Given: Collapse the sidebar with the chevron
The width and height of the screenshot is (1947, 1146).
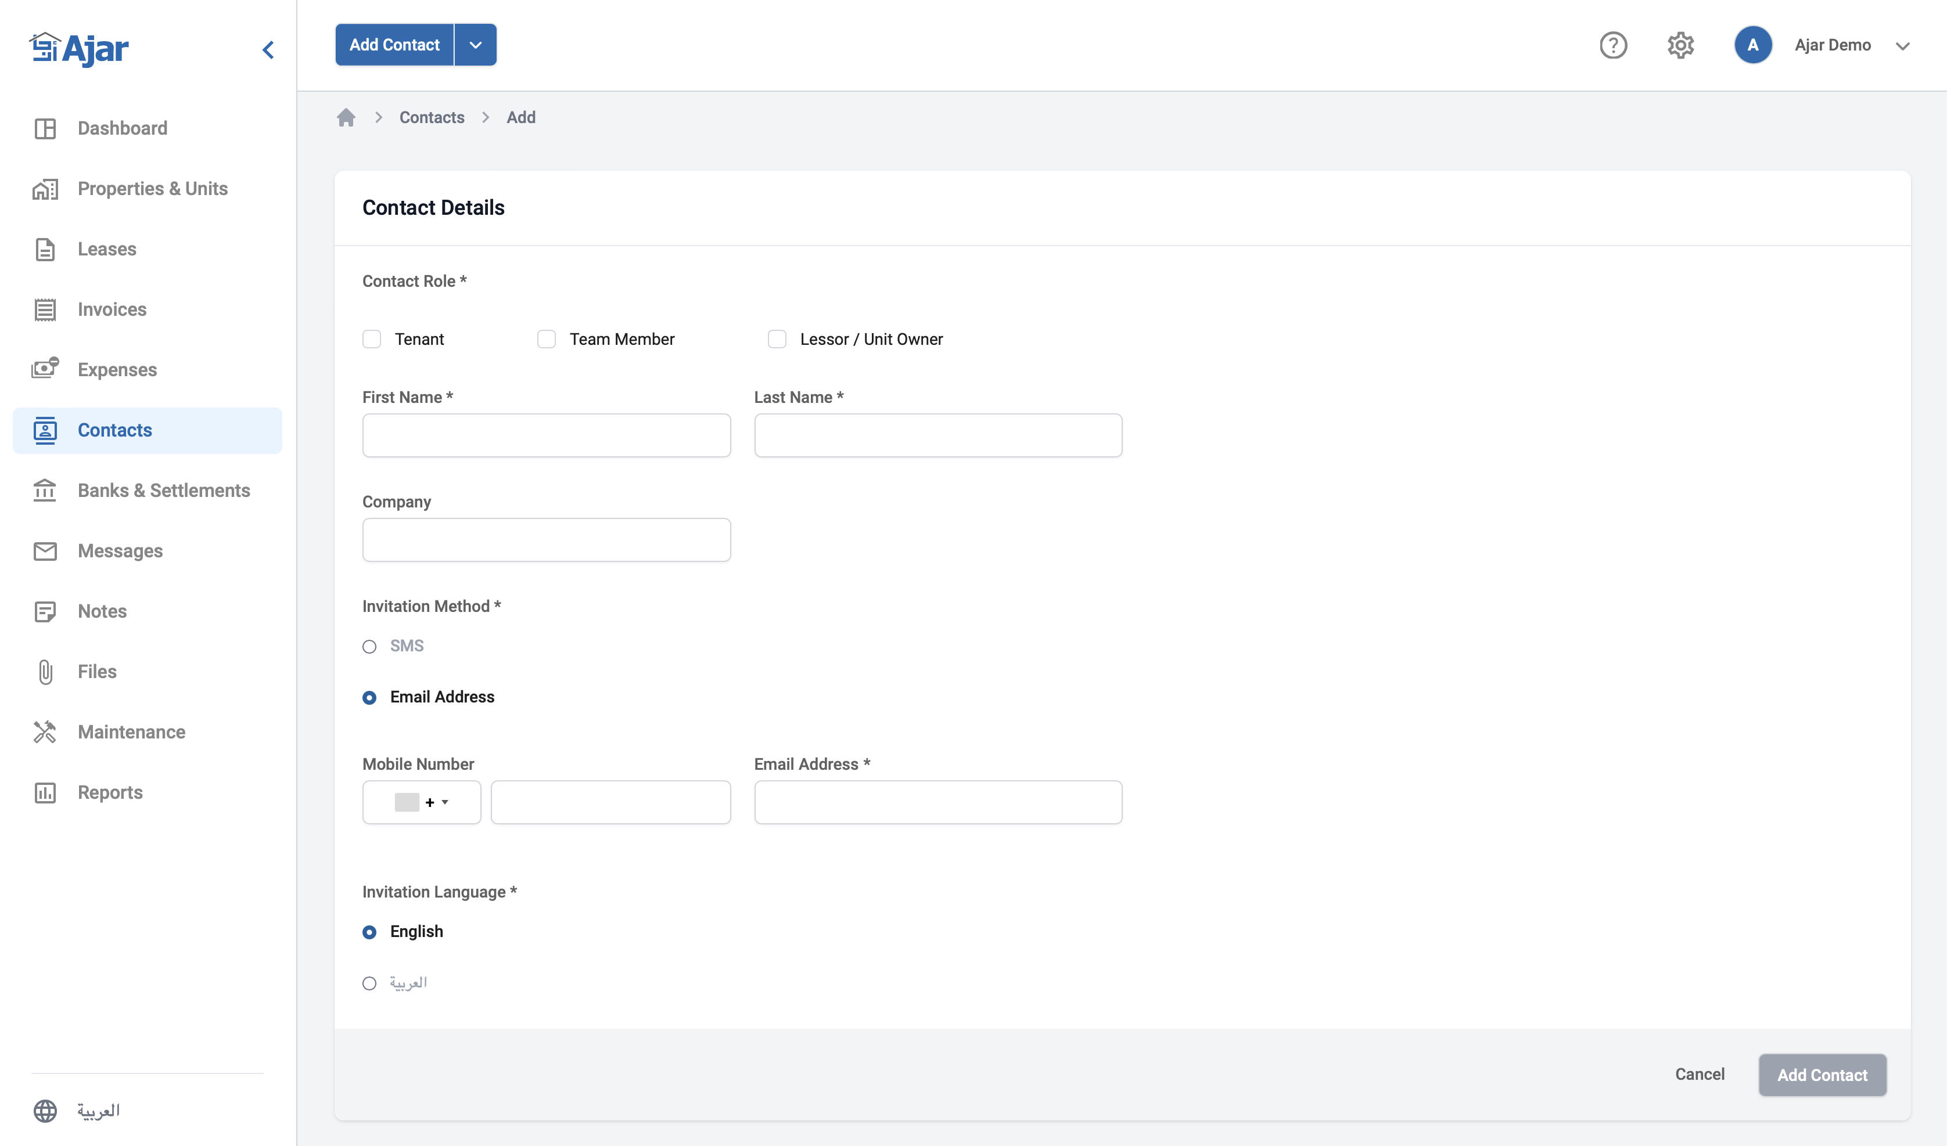Looking at the screenshot, I should pos(268,50).
